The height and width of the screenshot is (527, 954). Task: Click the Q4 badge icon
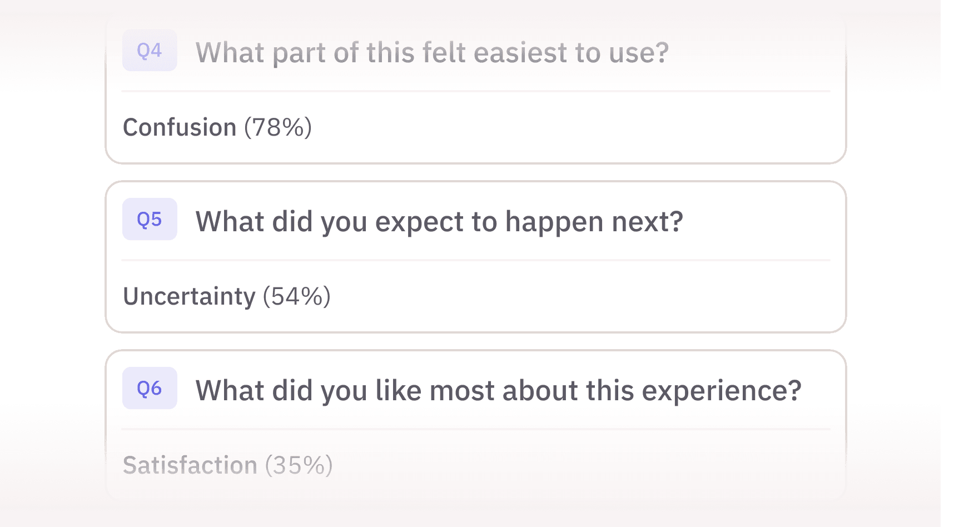pyautogui.click(x=150, y=50)
